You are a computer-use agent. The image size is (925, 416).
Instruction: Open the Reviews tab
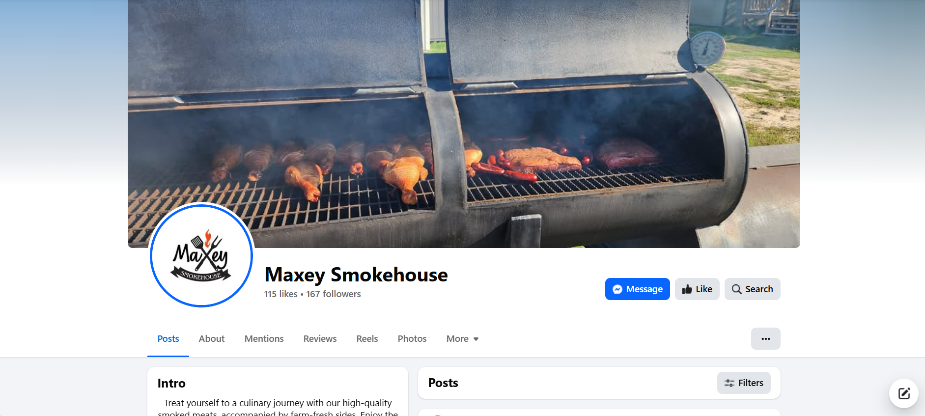(320, 339)
